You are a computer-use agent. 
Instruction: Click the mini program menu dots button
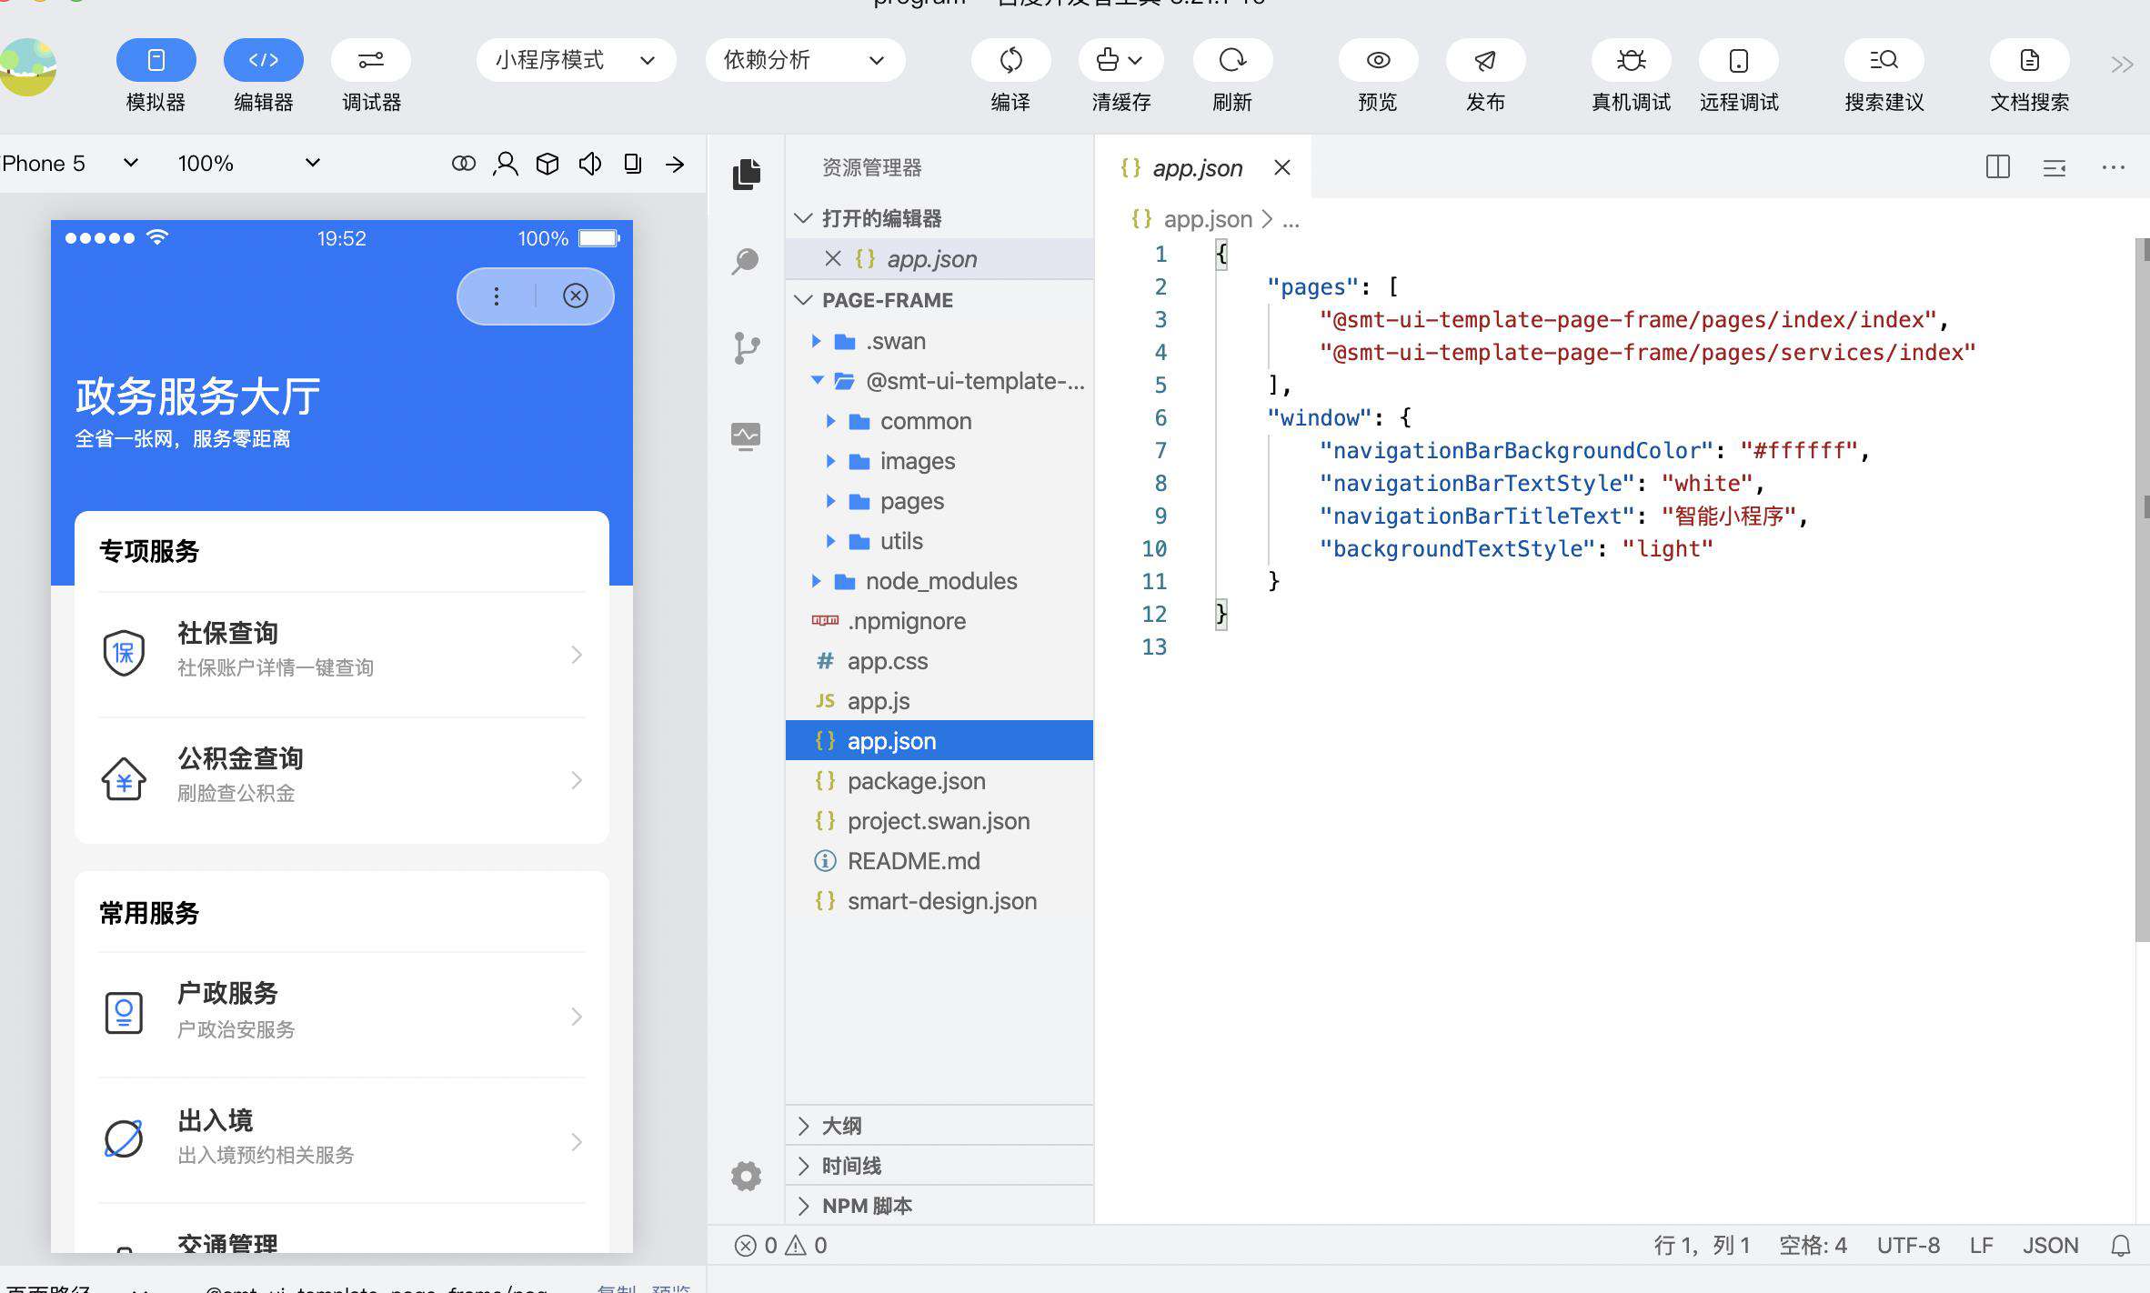pos(497,296)
